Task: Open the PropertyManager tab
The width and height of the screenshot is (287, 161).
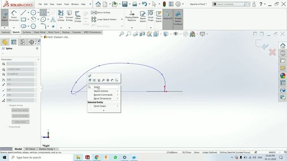Action: tap(14, 42)
